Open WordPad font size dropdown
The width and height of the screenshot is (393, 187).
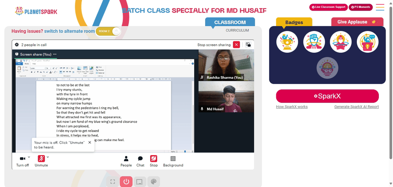point(51,68)
